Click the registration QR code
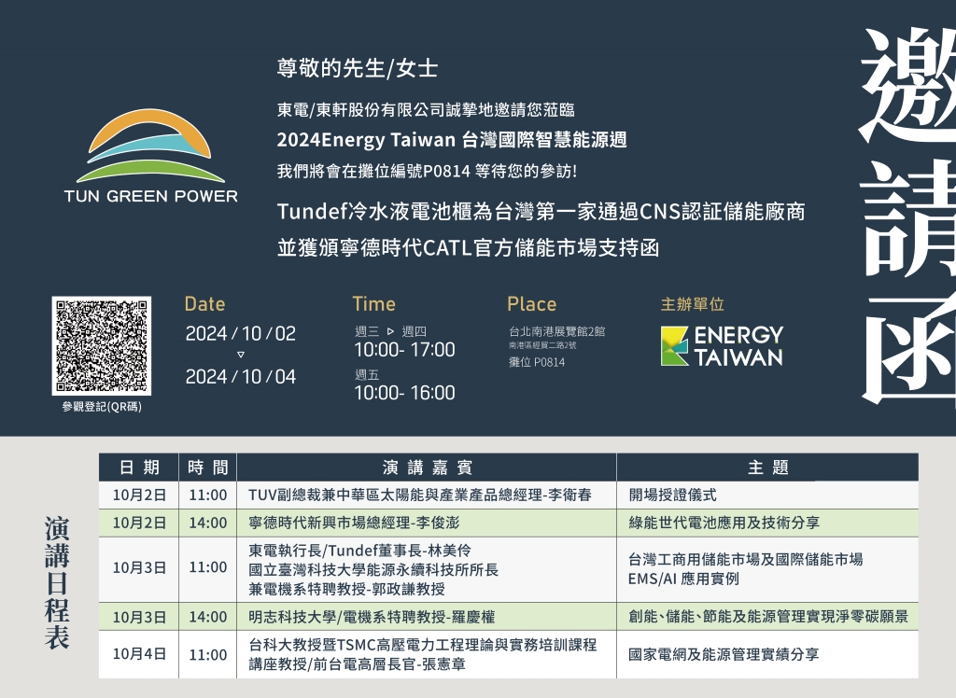The height and width of the screenshot is (698, 956). coord(101,345)
